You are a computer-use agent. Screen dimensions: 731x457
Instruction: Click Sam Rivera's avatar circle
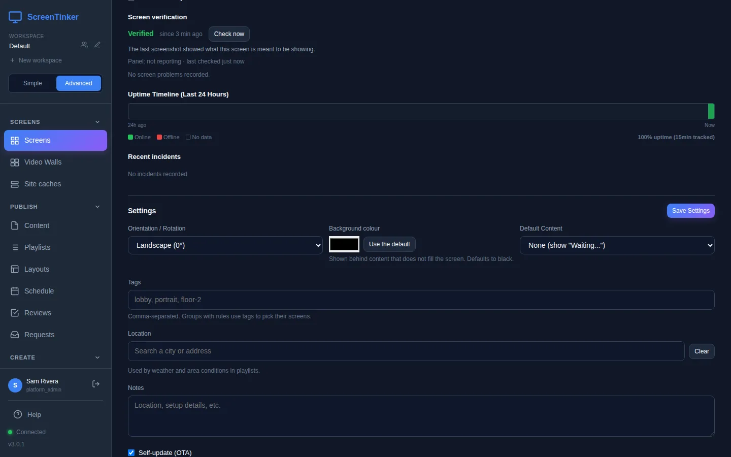tap(15, 385)
